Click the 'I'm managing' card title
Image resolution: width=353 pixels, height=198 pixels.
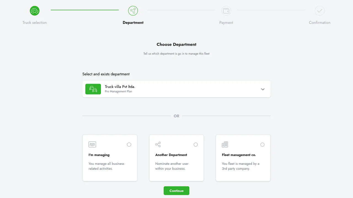coord(99,155)
